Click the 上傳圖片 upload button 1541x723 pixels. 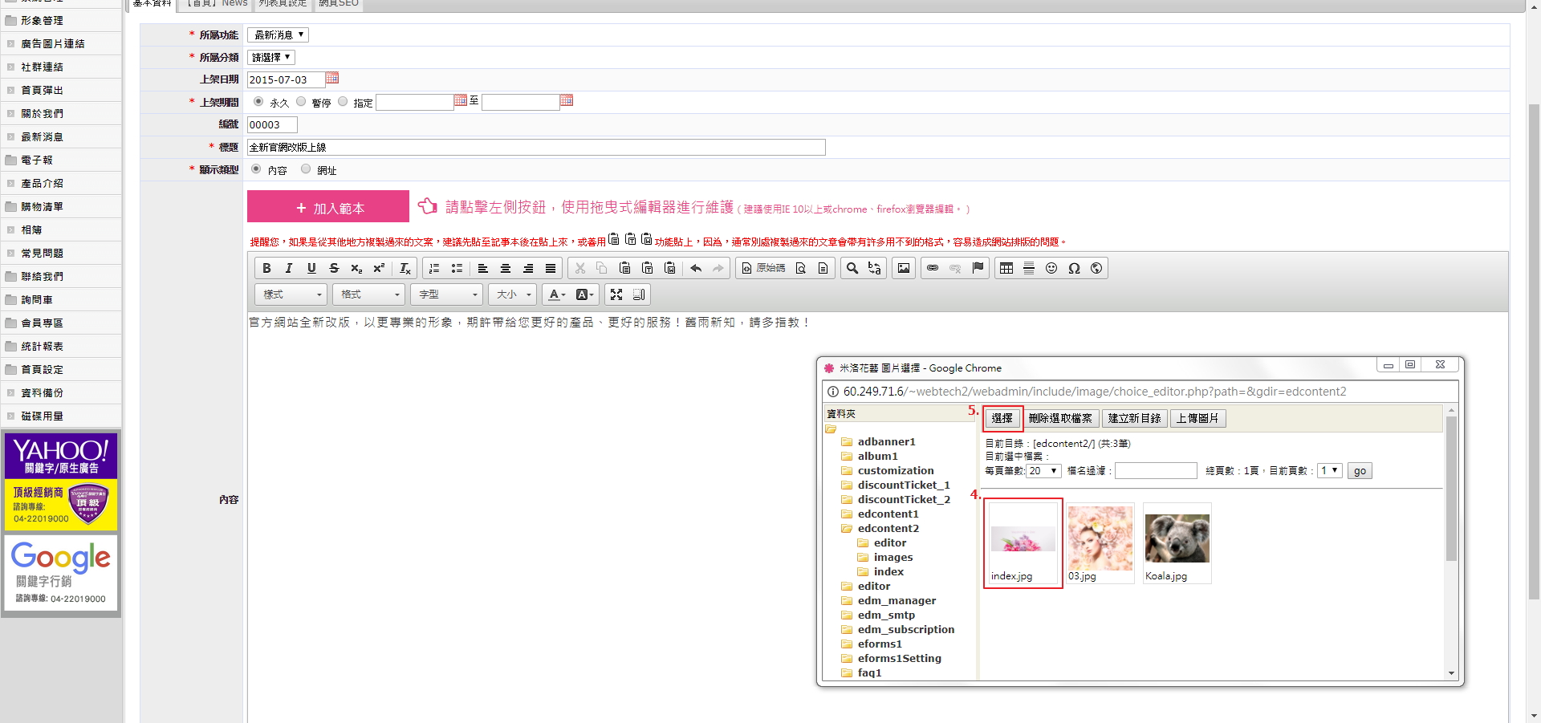[x=1197, y=418]
